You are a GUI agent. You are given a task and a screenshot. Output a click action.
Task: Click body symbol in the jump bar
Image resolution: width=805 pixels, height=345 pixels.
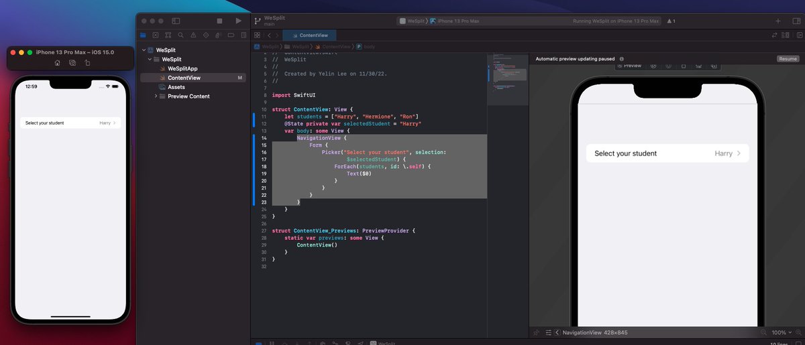tap(366, 47)
